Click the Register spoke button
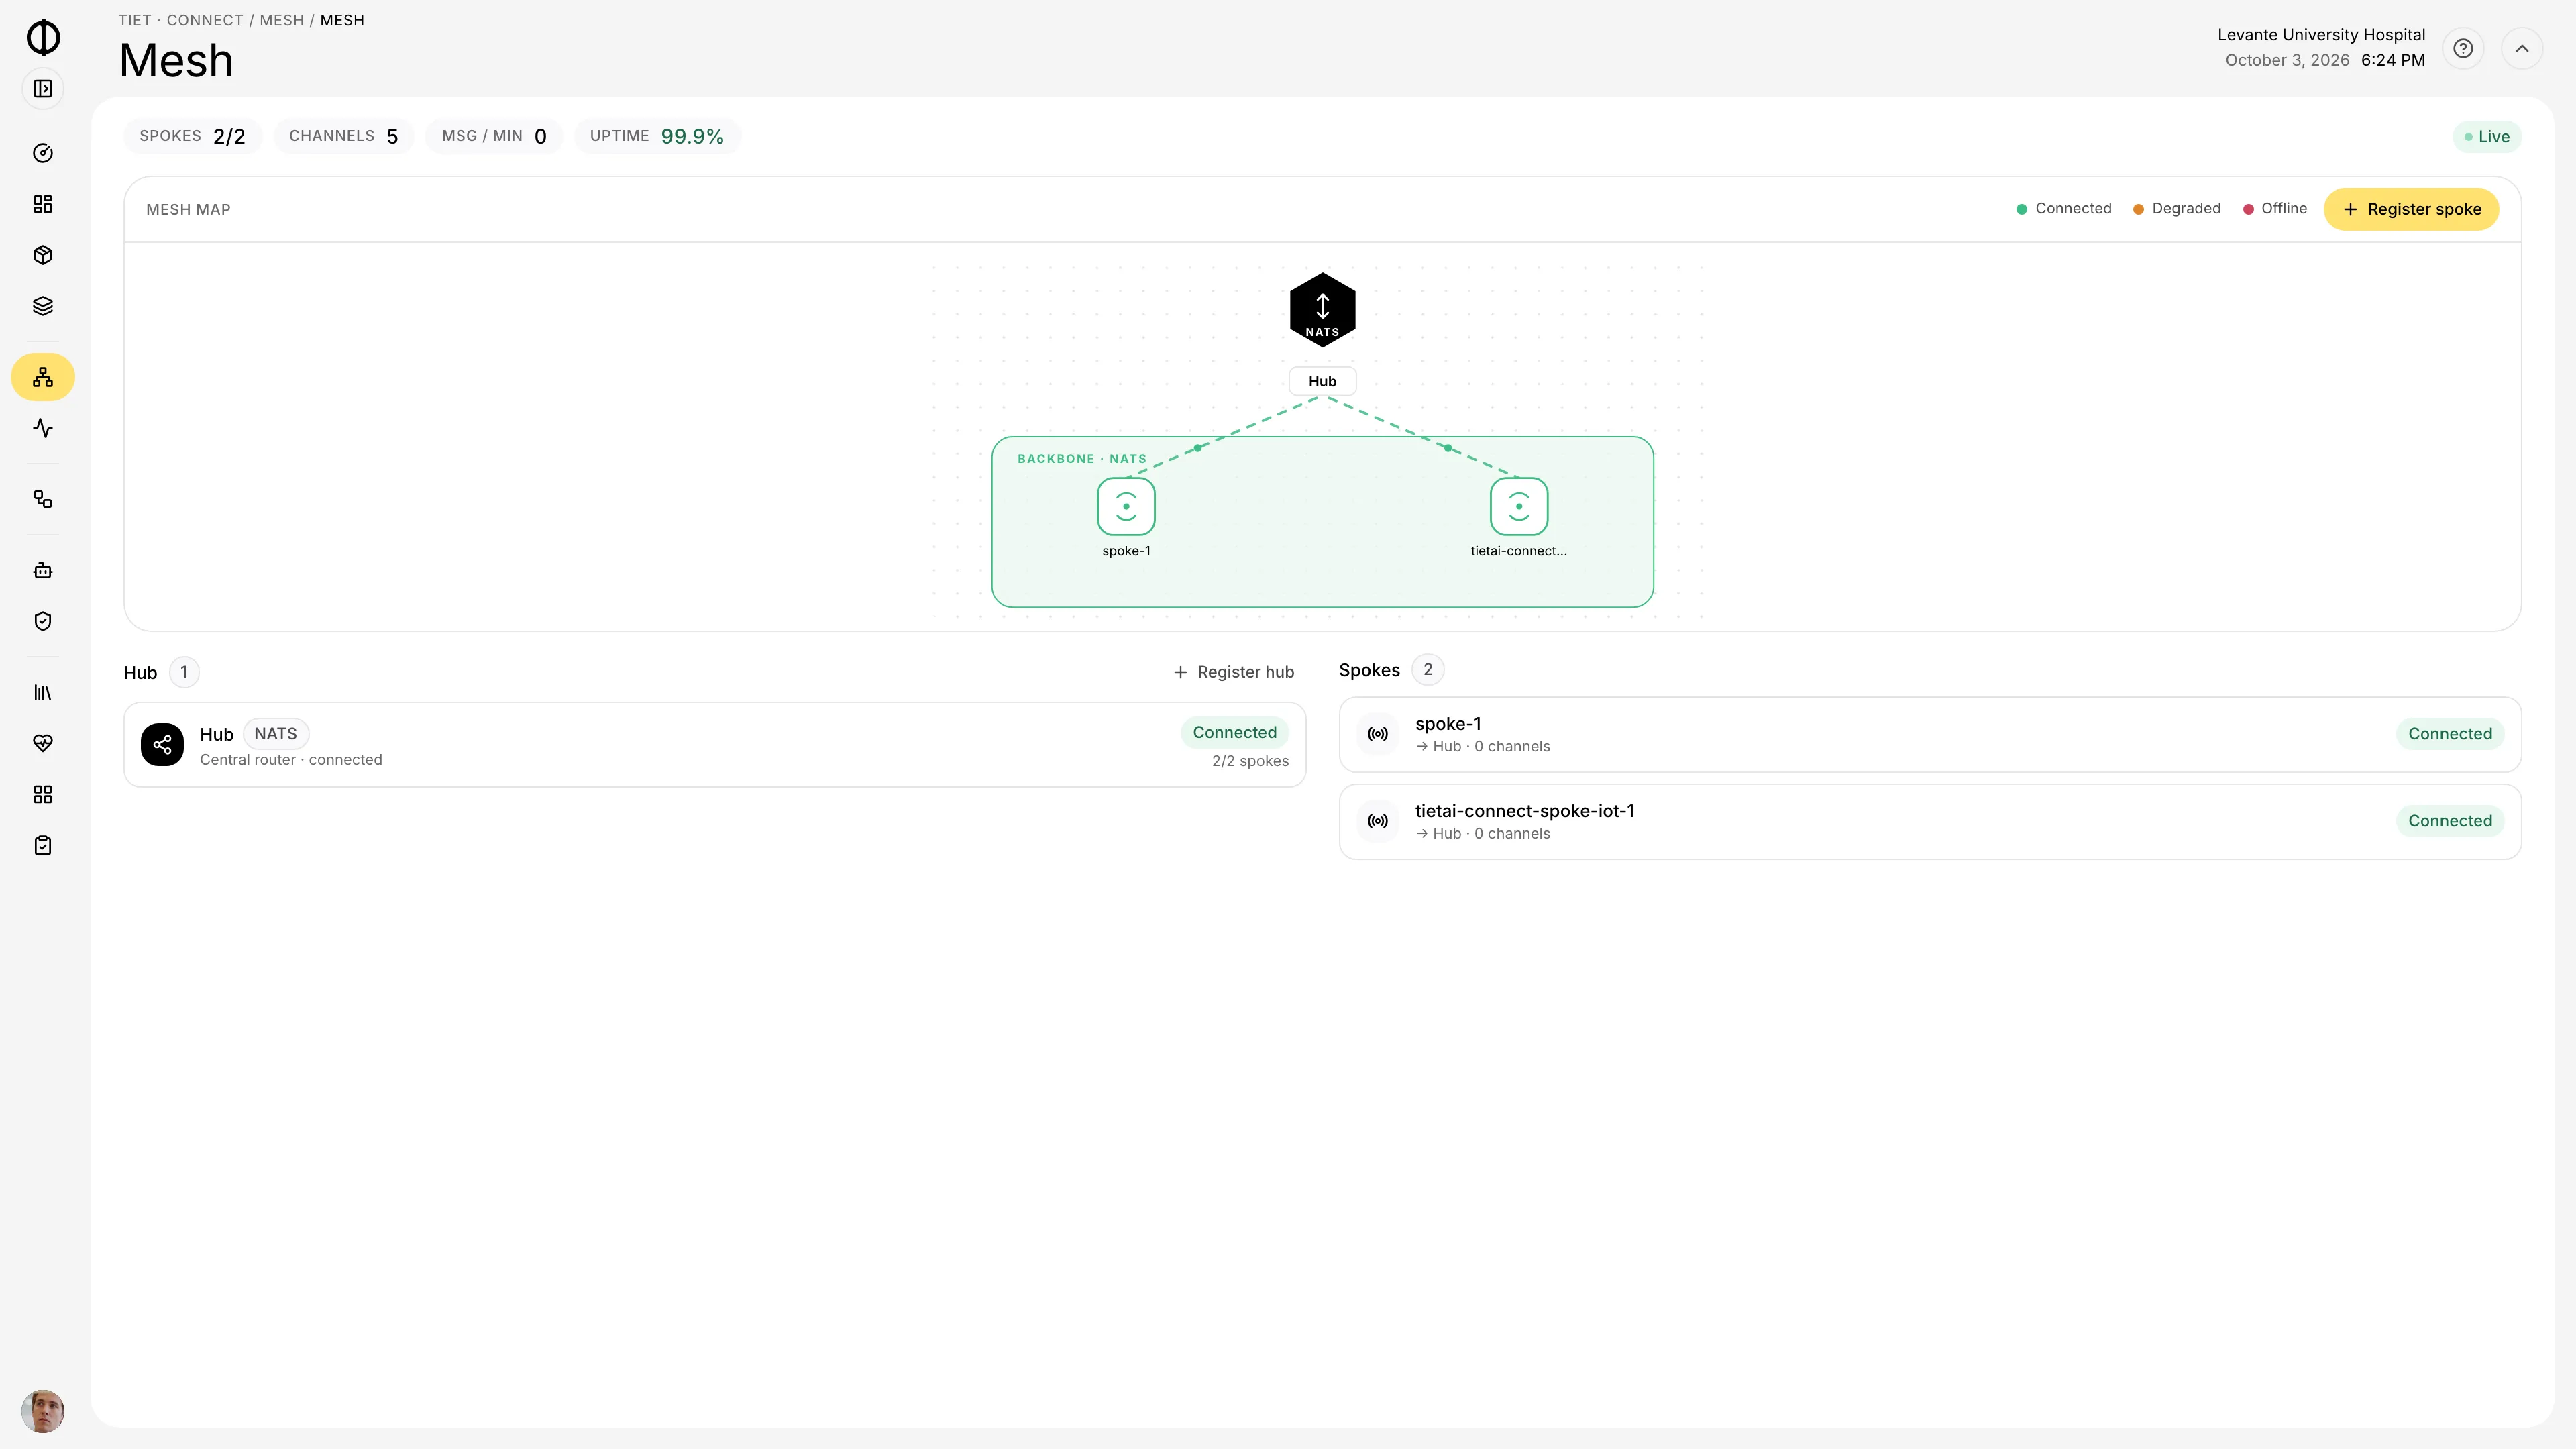 point(2411,209)
